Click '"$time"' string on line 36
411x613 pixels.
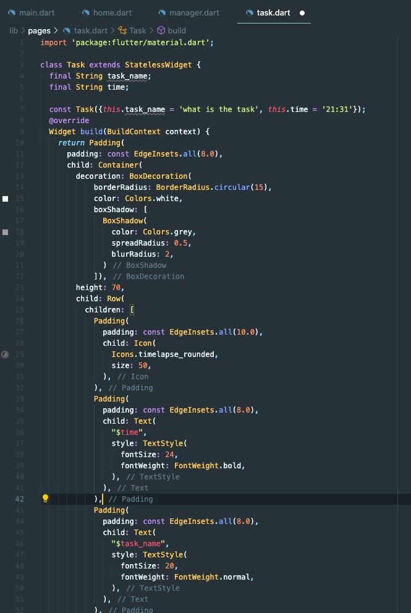click(127, 432)
